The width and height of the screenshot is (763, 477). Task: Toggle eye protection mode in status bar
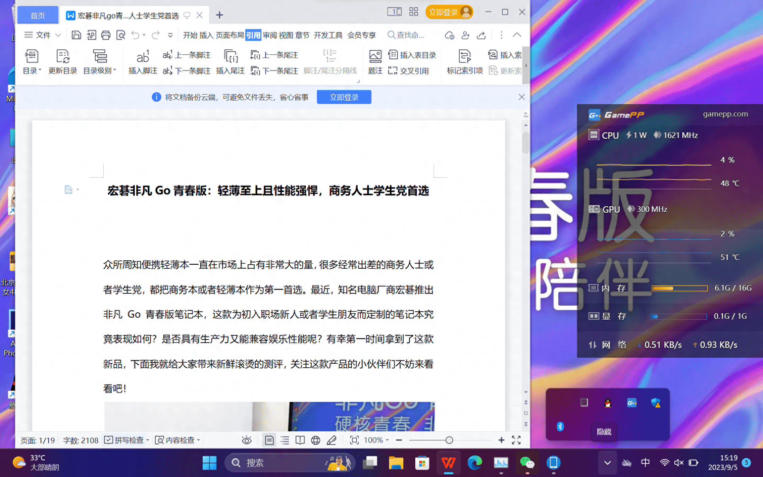point(246,440)
